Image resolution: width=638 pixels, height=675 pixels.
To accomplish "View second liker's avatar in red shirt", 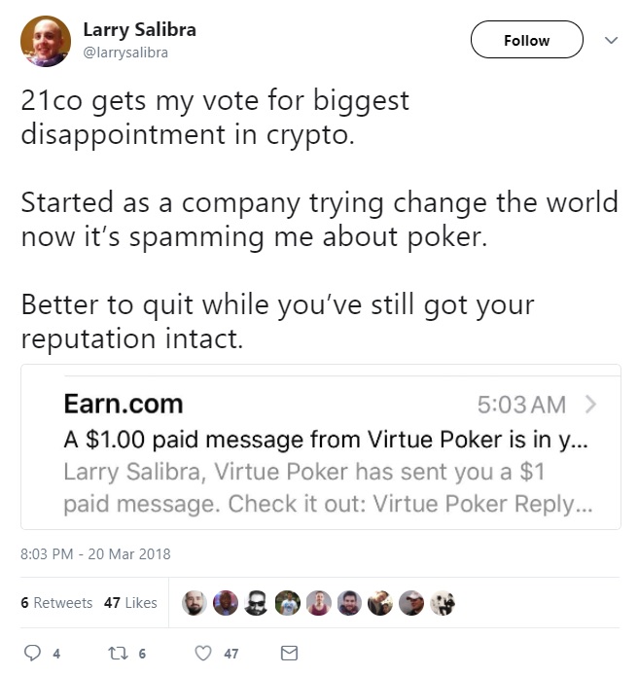I will click(x=226, y=603).
